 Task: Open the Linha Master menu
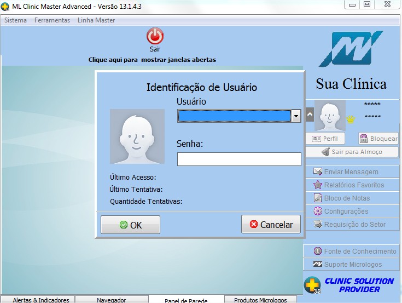96,20
